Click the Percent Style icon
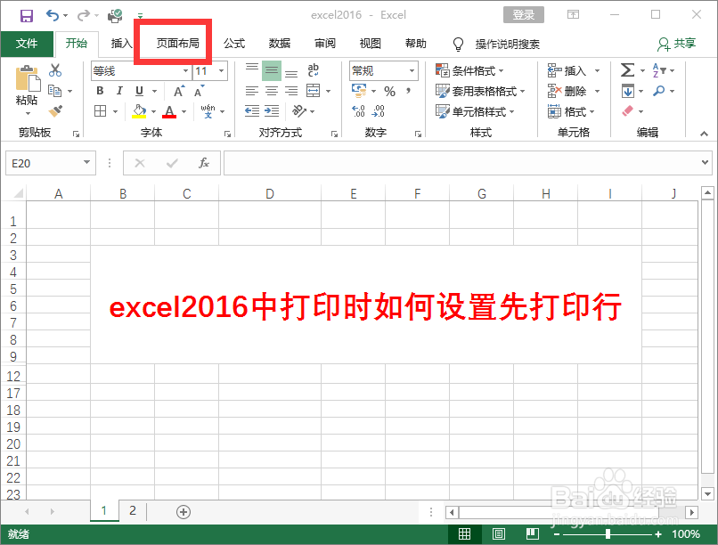The height and width of the screenshot is (545, 718). [x=389, y=91]
